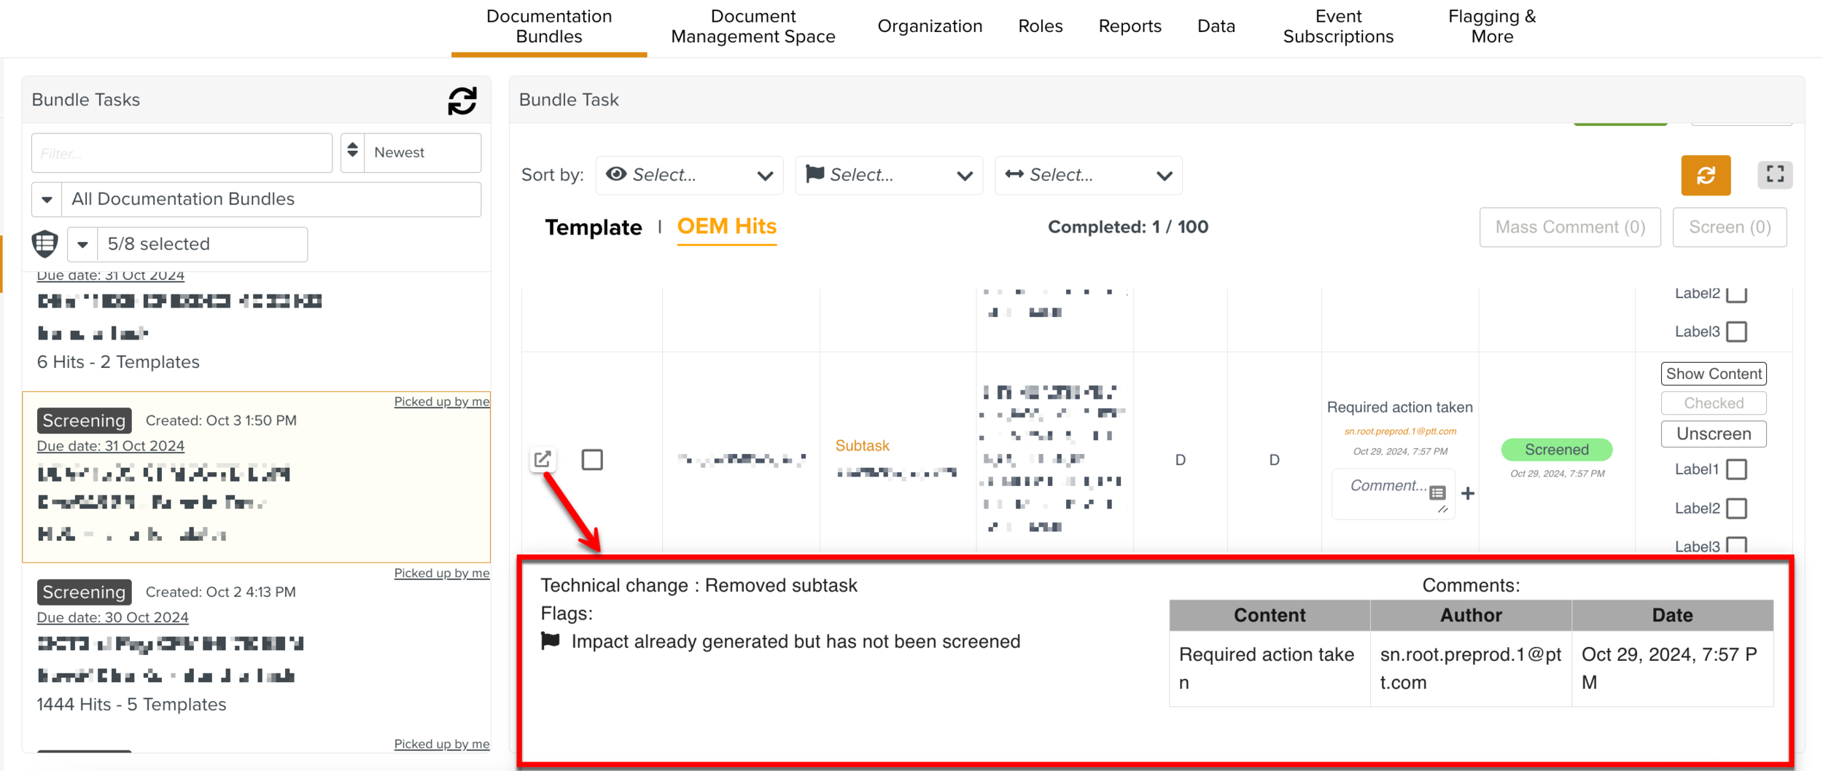Open comment template list icon
This screenshot has height=771, width=1823.
[x=1437, y=493]
